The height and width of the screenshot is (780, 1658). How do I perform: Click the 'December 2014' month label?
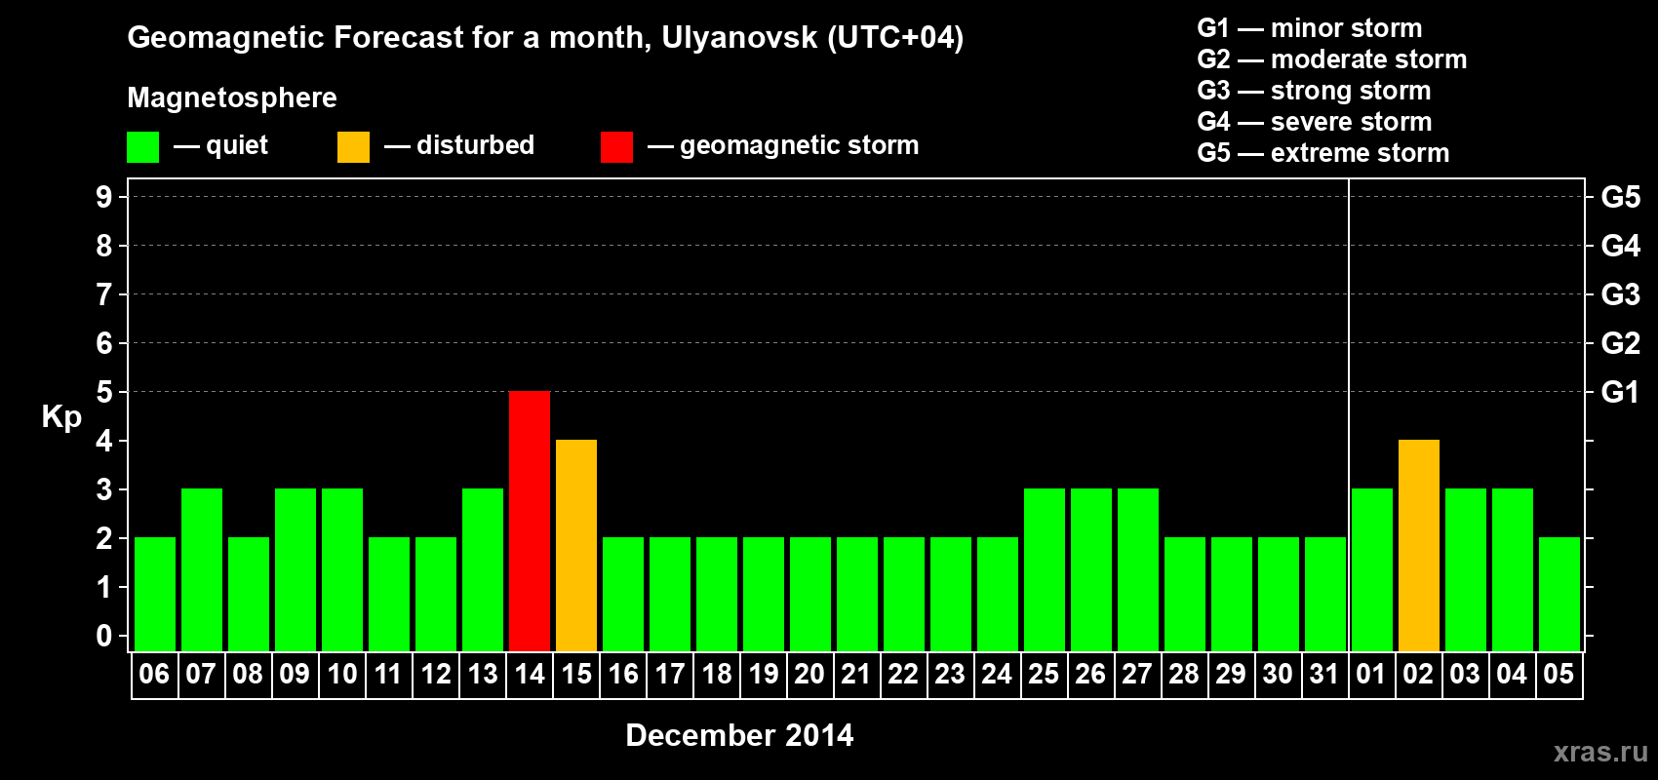739,735
